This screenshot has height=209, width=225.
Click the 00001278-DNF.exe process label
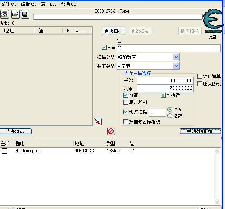(x=112, y=11)
